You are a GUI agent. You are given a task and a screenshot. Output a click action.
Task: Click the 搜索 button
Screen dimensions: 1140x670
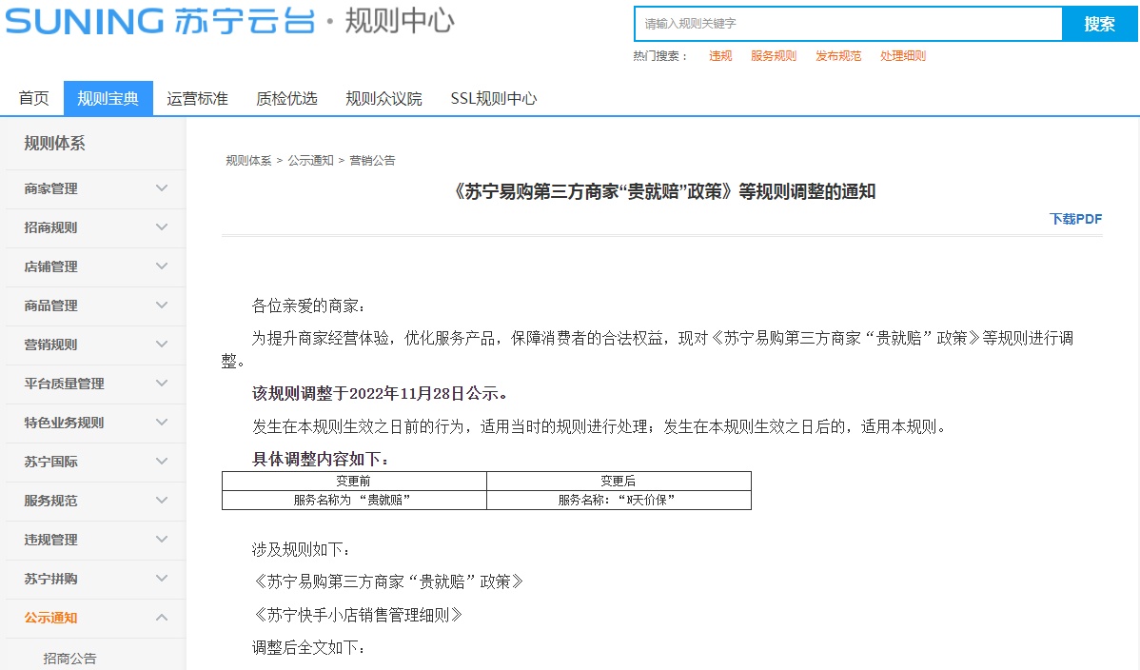click(1099, 24)
